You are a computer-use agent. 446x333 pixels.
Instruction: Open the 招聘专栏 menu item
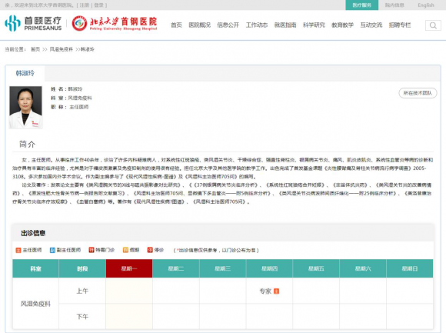[x=400, y=25]
